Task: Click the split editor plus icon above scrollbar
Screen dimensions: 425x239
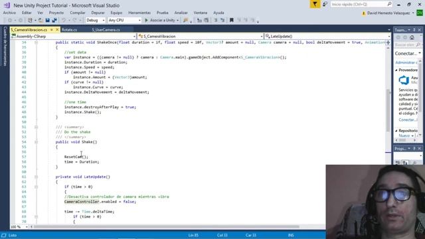Action: coord(388,42)
